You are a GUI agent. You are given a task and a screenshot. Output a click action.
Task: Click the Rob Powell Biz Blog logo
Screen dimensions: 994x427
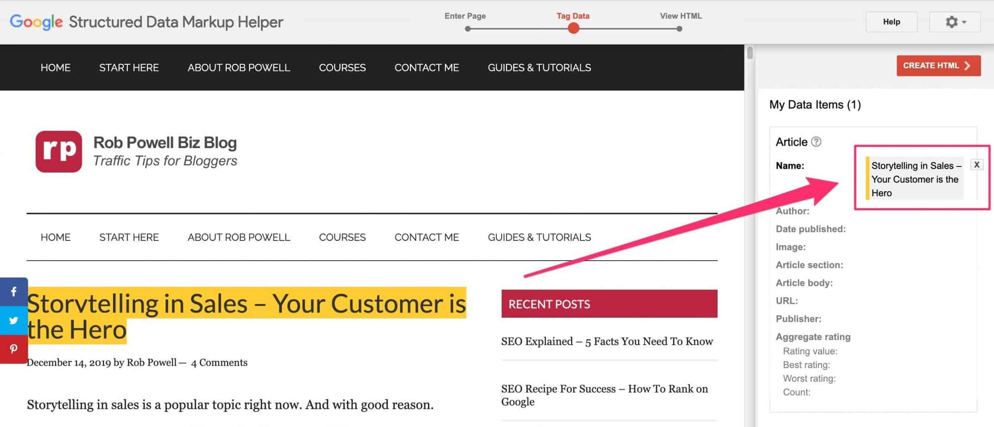click(58, 152)
